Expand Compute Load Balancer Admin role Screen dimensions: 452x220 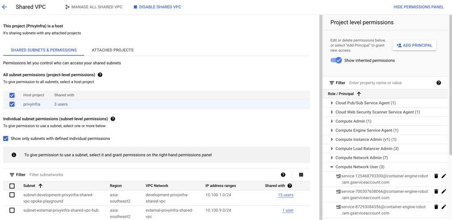click(x=332, y=149)
